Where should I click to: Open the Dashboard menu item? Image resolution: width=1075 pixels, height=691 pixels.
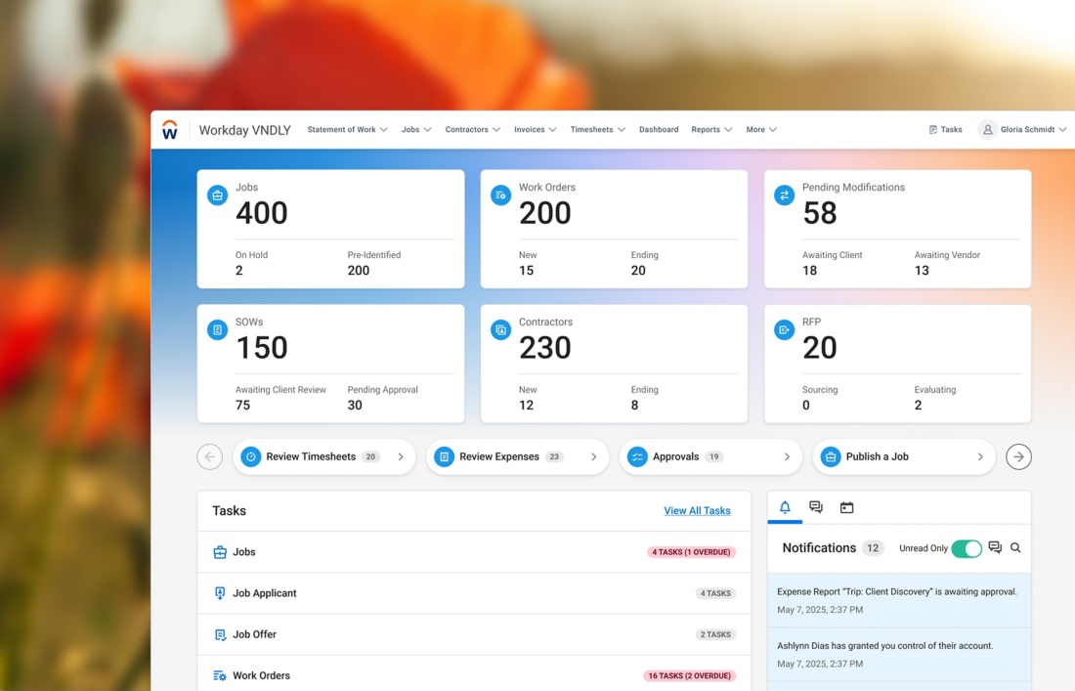pos(659,130)
